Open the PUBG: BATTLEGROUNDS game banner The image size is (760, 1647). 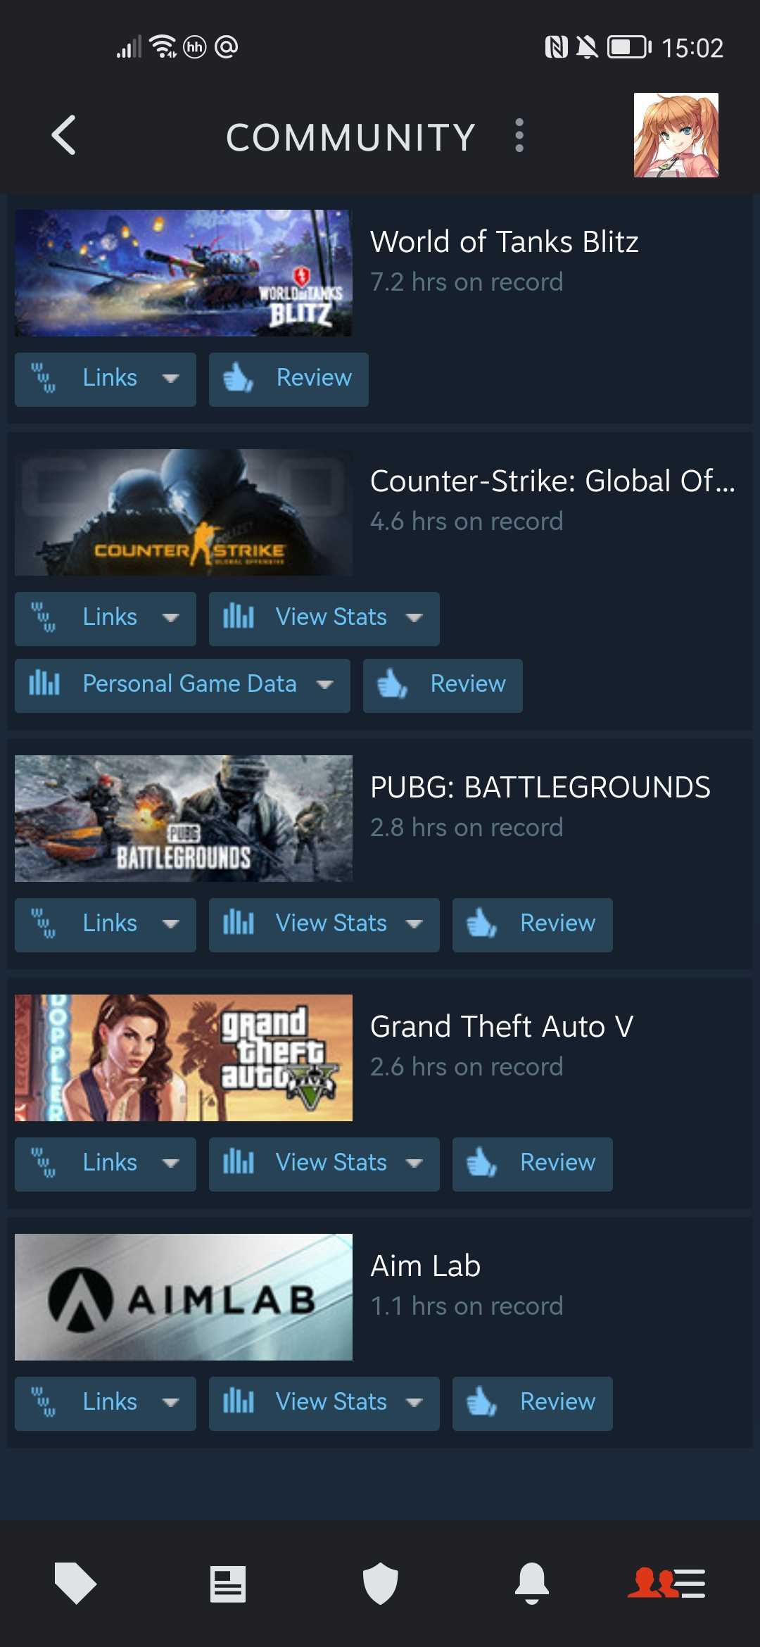coord(184,819)
